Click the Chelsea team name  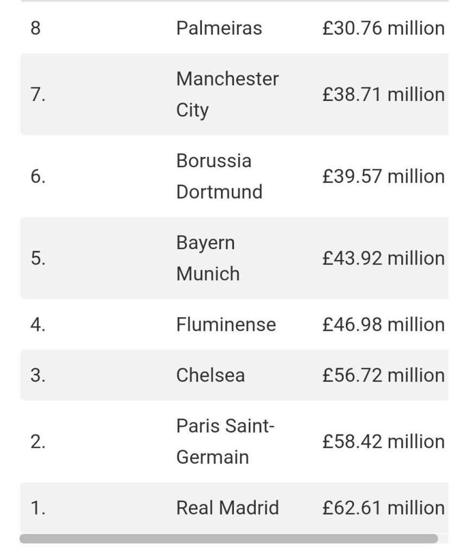(210, 375)
